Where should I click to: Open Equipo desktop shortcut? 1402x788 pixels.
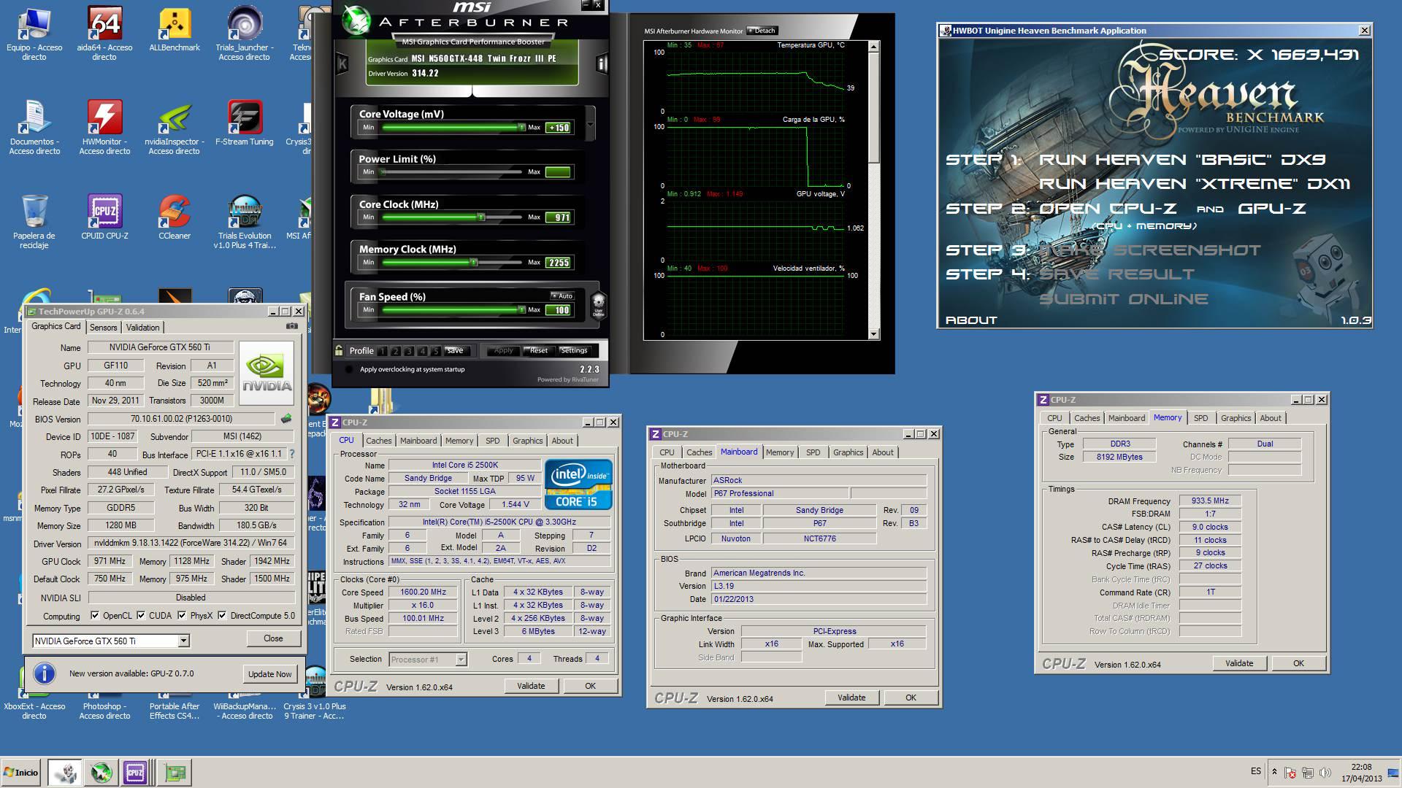pos(34,34)
